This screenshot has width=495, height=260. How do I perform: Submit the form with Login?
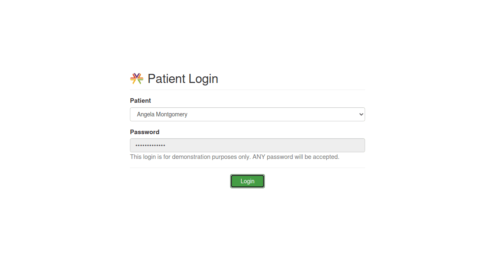coord(247,181)
